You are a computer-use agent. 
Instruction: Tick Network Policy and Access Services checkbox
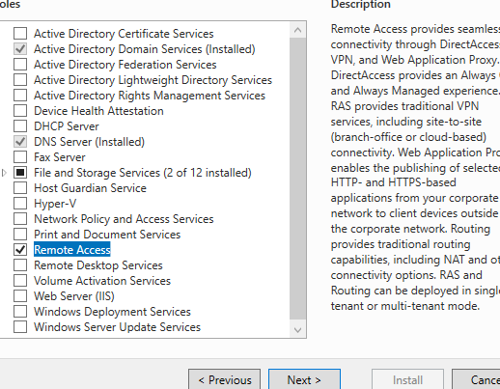click(x=20, y=219)
